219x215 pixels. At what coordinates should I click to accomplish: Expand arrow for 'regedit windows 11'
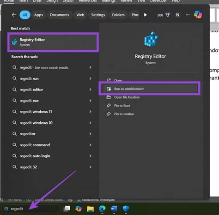pyautogui.click(x=91, y=112)
